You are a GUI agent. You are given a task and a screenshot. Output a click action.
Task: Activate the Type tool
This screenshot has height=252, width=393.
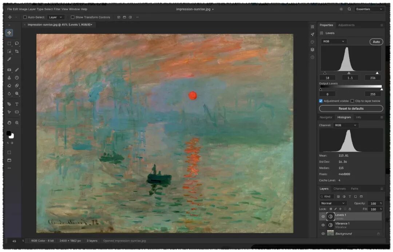[x=17, y=104]
